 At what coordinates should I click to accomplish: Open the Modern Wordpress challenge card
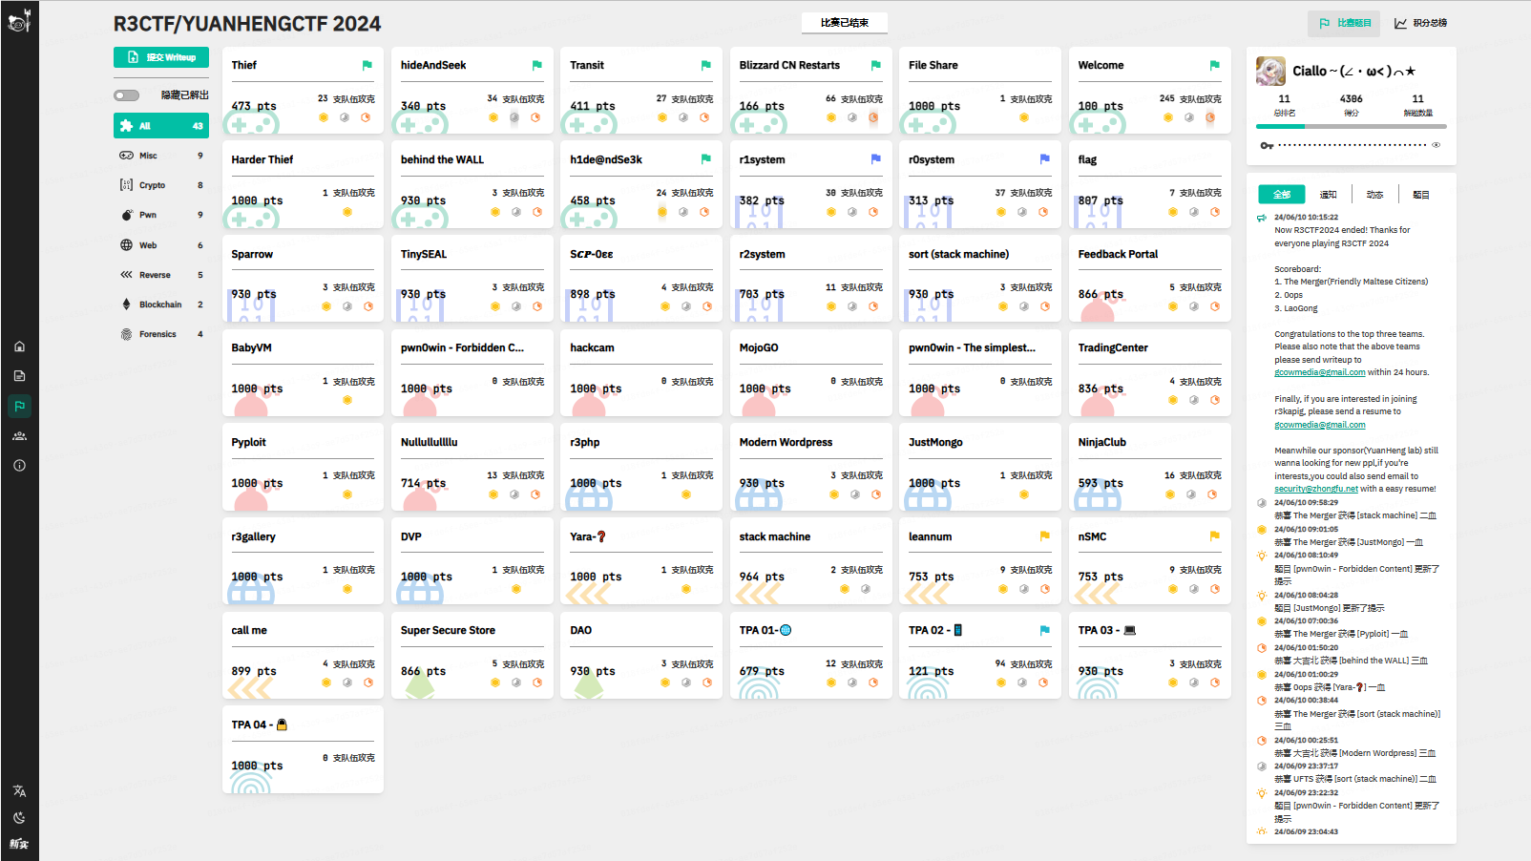810,466
